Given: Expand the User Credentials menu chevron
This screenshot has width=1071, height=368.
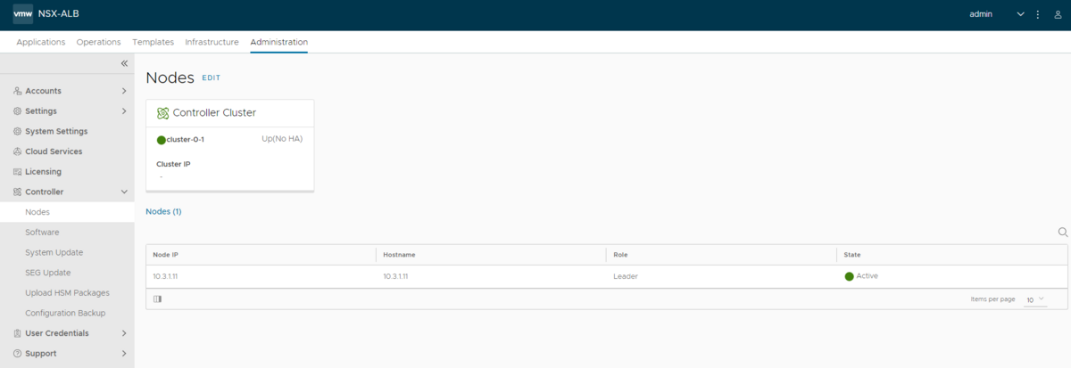Looking at the screenshot, I should pyautogui.click(x=124, y=333).
